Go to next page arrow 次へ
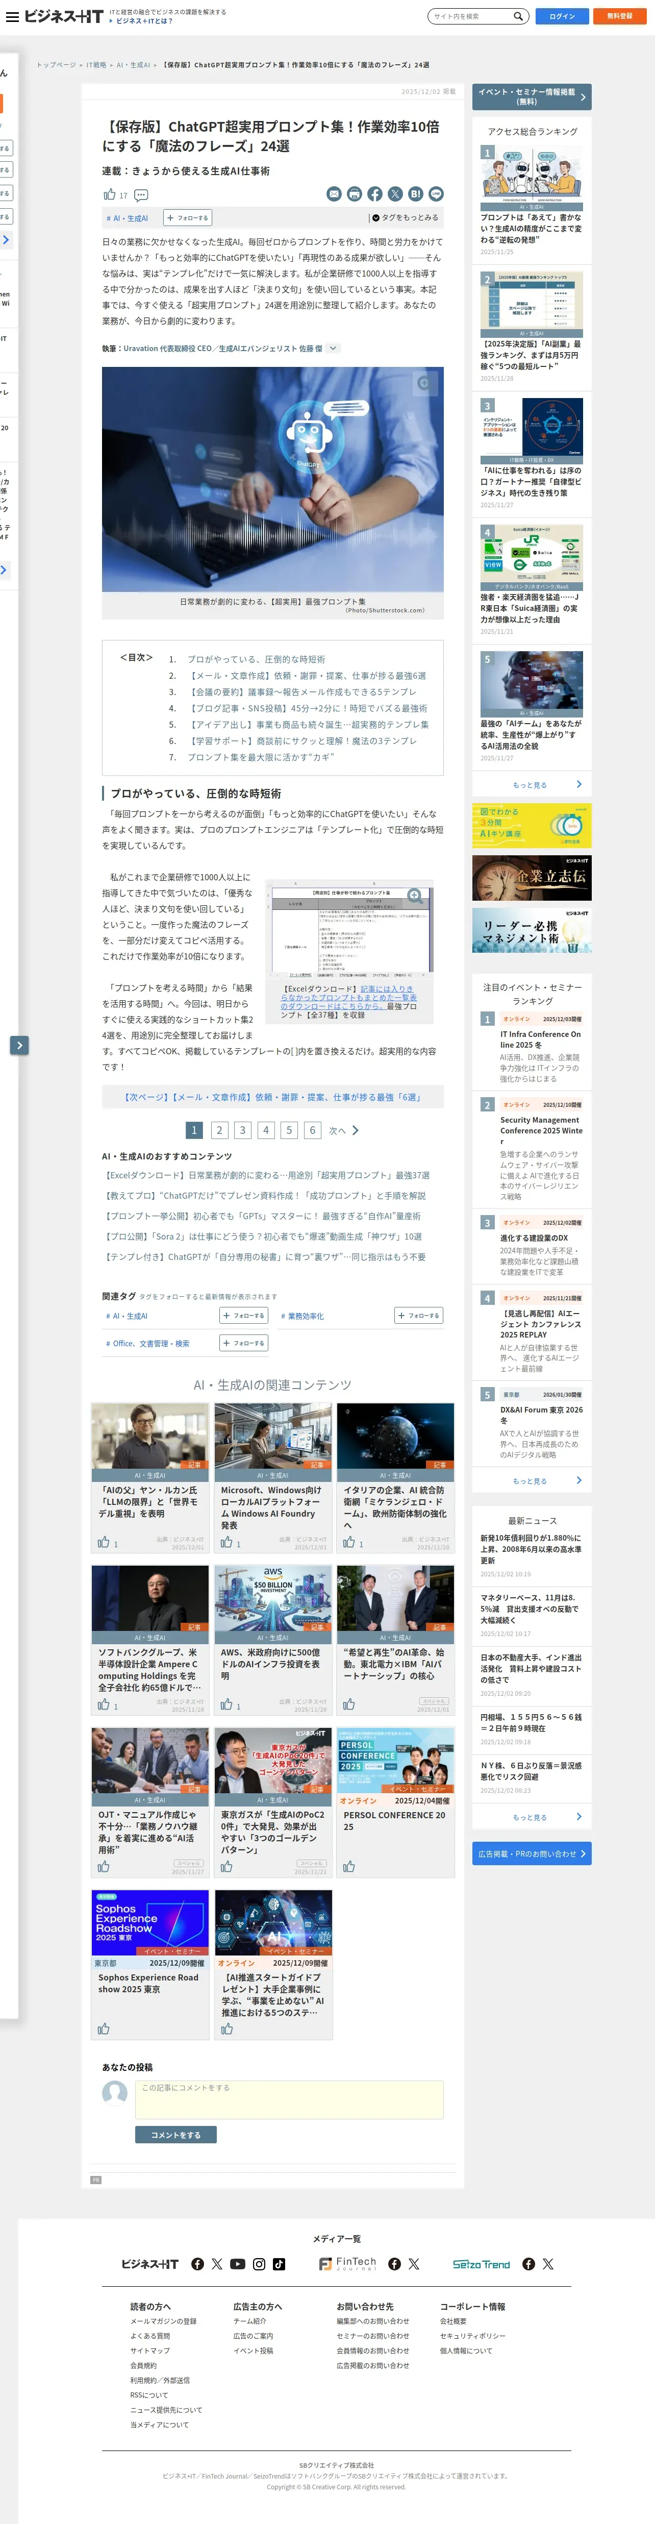The image size is (655, 2524). click(x=344, y=1130)
